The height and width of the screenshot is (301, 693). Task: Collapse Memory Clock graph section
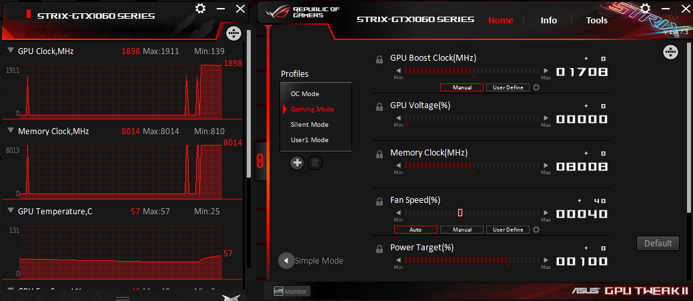pyautogui.click(x=11, y=130)
